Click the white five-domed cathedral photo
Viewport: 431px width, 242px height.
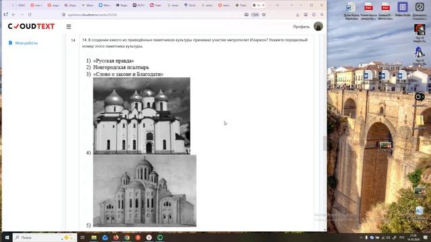(141, 116)
